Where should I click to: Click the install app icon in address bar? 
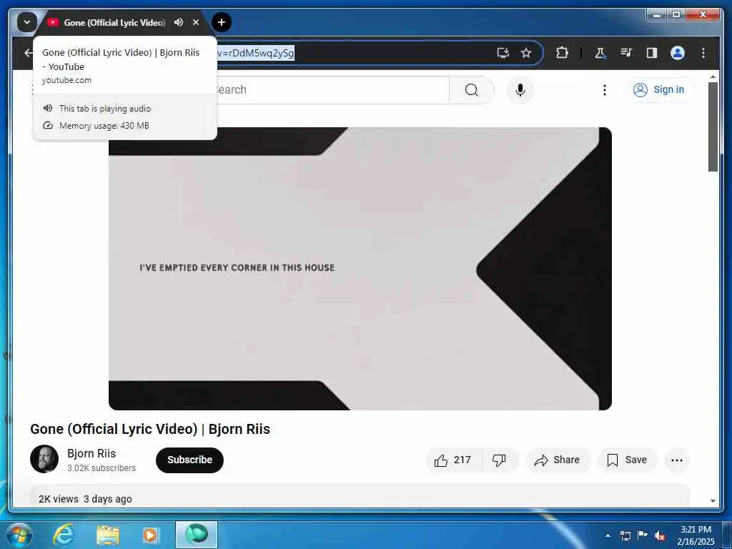(x=503, y=53)
